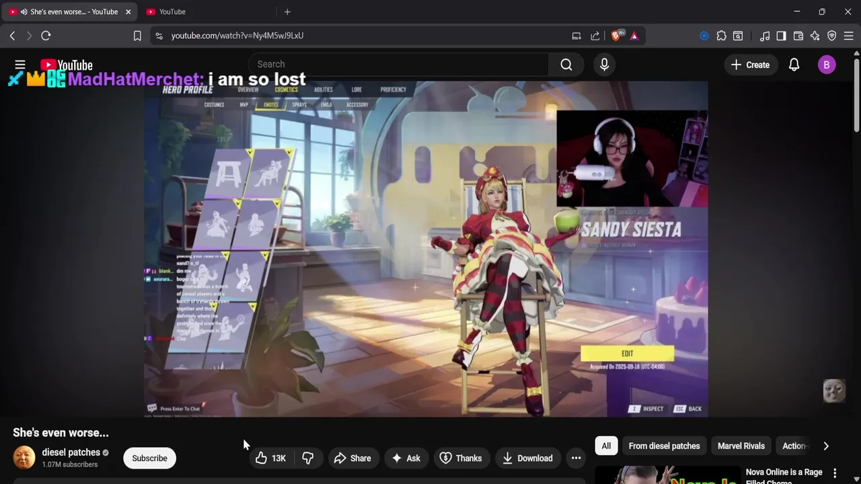
Task: Open a new browser tab
Action: [x=287, y=11]
